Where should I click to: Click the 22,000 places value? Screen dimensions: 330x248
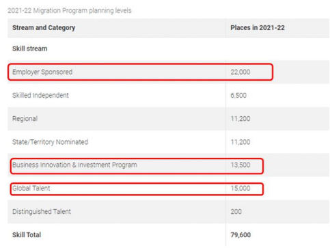pyautogui.click(x=240, y=72)
